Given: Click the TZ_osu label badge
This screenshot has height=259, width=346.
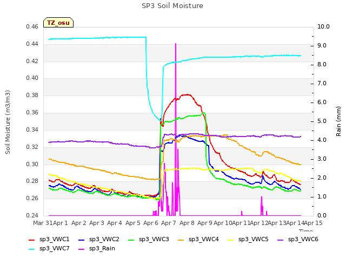Looking at the screenshot, I should (58, 23).
